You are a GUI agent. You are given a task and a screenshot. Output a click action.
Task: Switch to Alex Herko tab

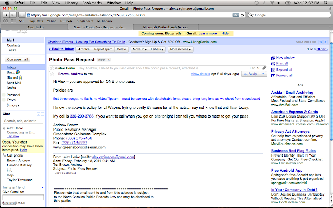[x=35, y=27]
